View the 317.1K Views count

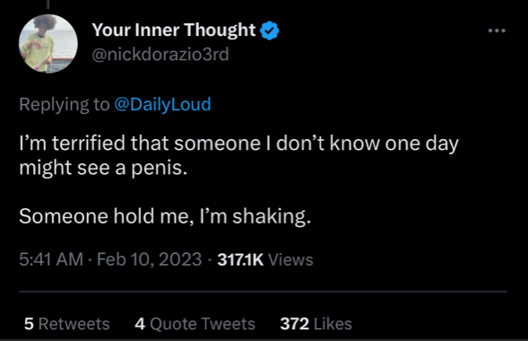coord(265,259)
